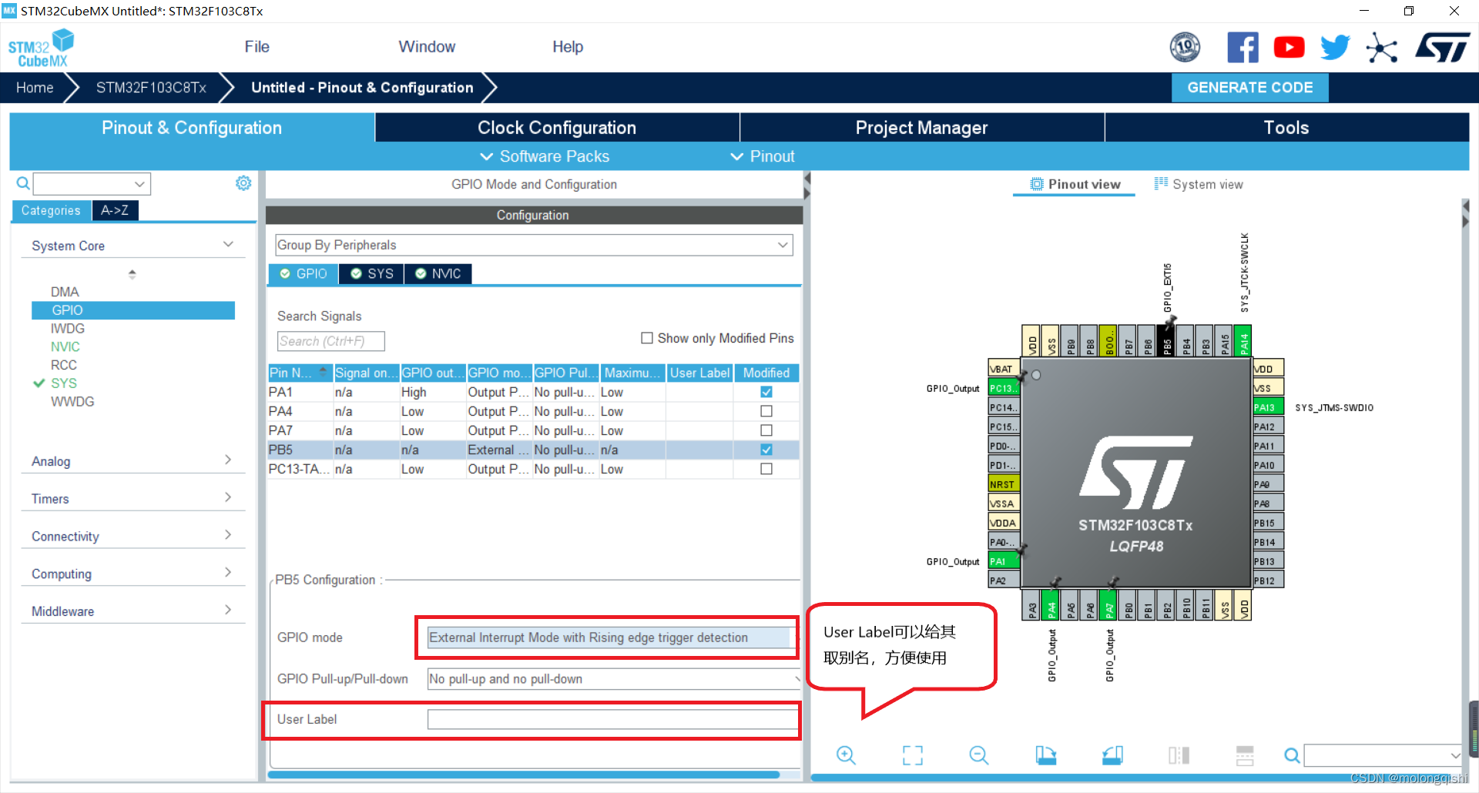Click the ST logo icon
Viewport: 1479px width, 793px height.
pyautogui.click(x=1443, y=48)
